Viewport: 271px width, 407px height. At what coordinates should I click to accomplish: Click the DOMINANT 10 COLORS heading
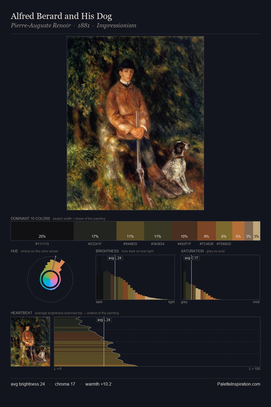click(x=30, y=218)
